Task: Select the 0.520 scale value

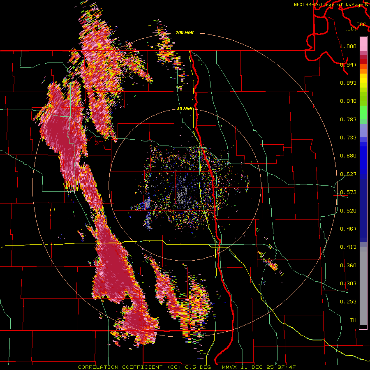Action: [348, 210]
